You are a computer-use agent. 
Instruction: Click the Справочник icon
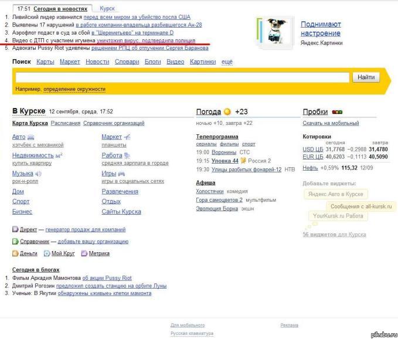pyautogui.click(x=15, y=241)
